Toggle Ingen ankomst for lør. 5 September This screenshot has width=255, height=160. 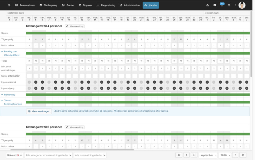pos(36,82)
